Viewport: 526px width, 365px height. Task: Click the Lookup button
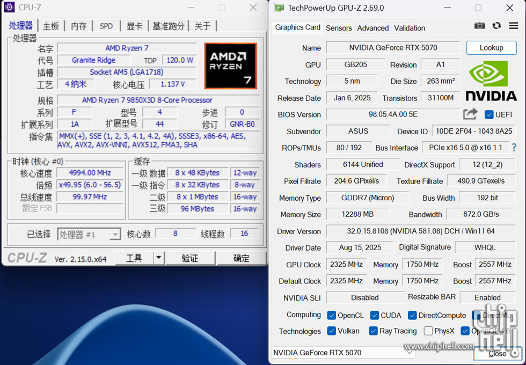[x=491, y=47]
